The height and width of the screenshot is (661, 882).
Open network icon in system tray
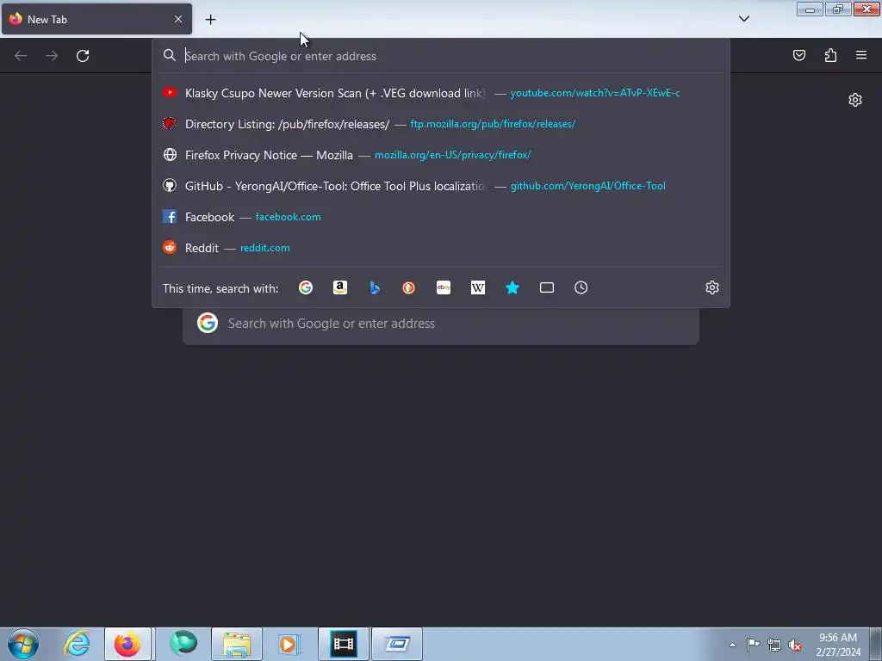[x=774, y=645]
